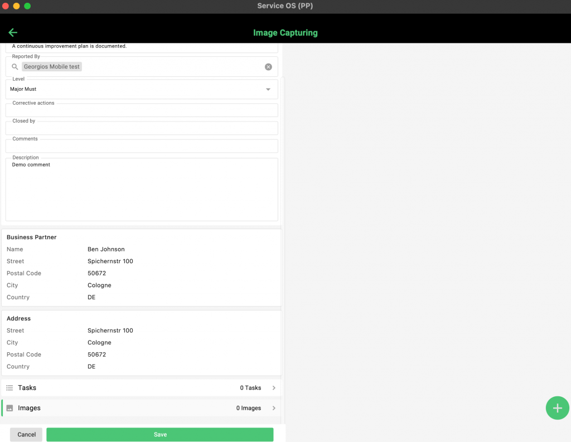Click the Tasks list icon

click(9, 388)
